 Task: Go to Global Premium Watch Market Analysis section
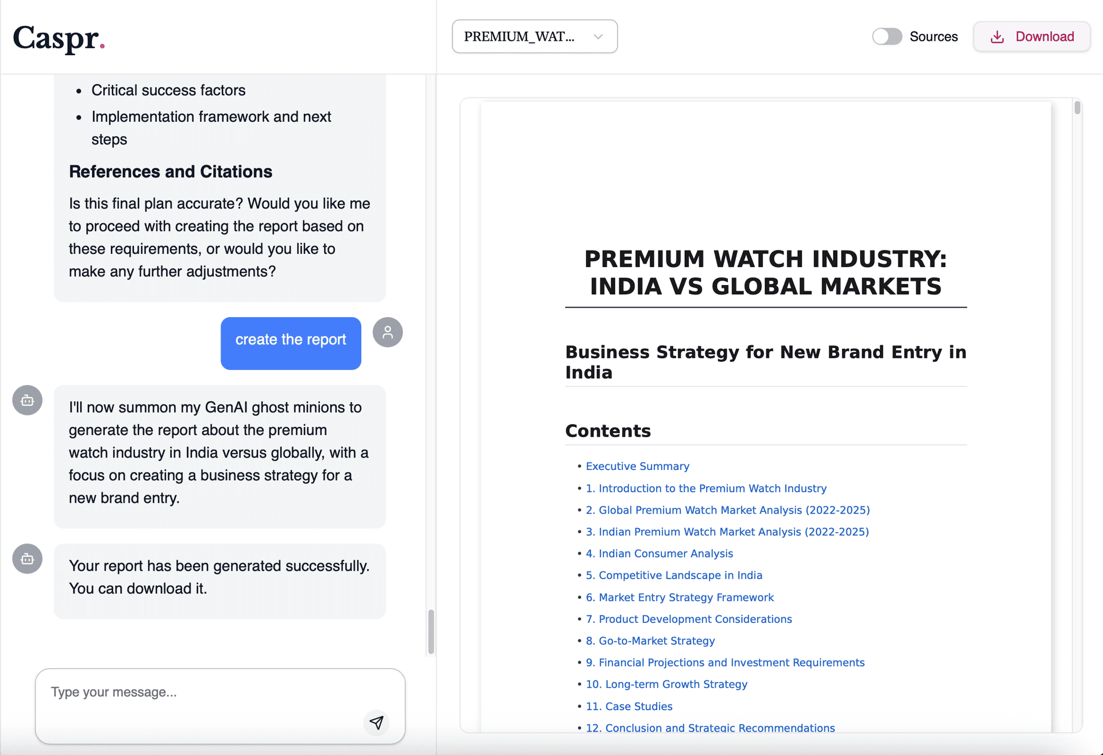click(727, 510)
